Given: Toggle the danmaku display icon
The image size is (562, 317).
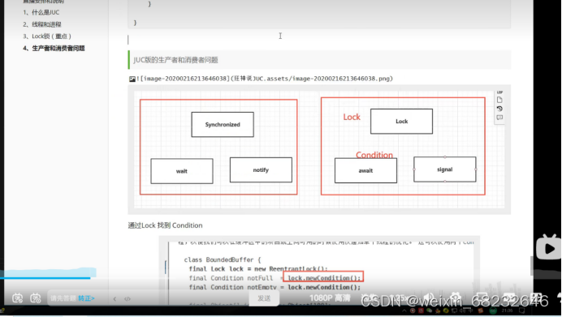Looking at the screenshot, I should pos(18,298).
